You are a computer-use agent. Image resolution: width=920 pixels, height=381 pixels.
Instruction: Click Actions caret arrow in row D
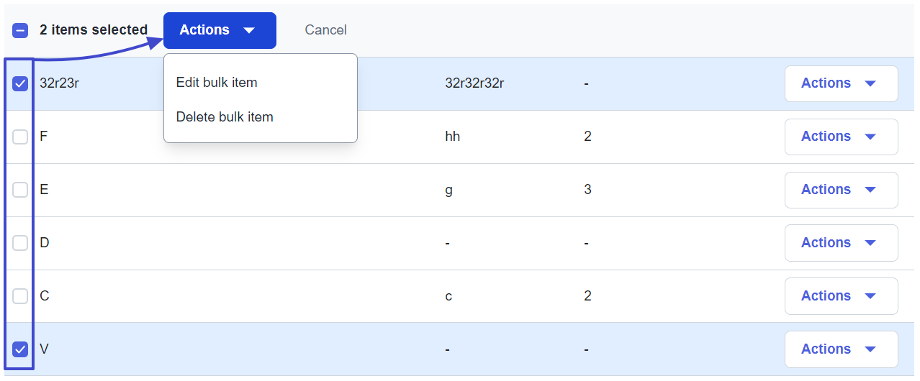pos(870,243)
